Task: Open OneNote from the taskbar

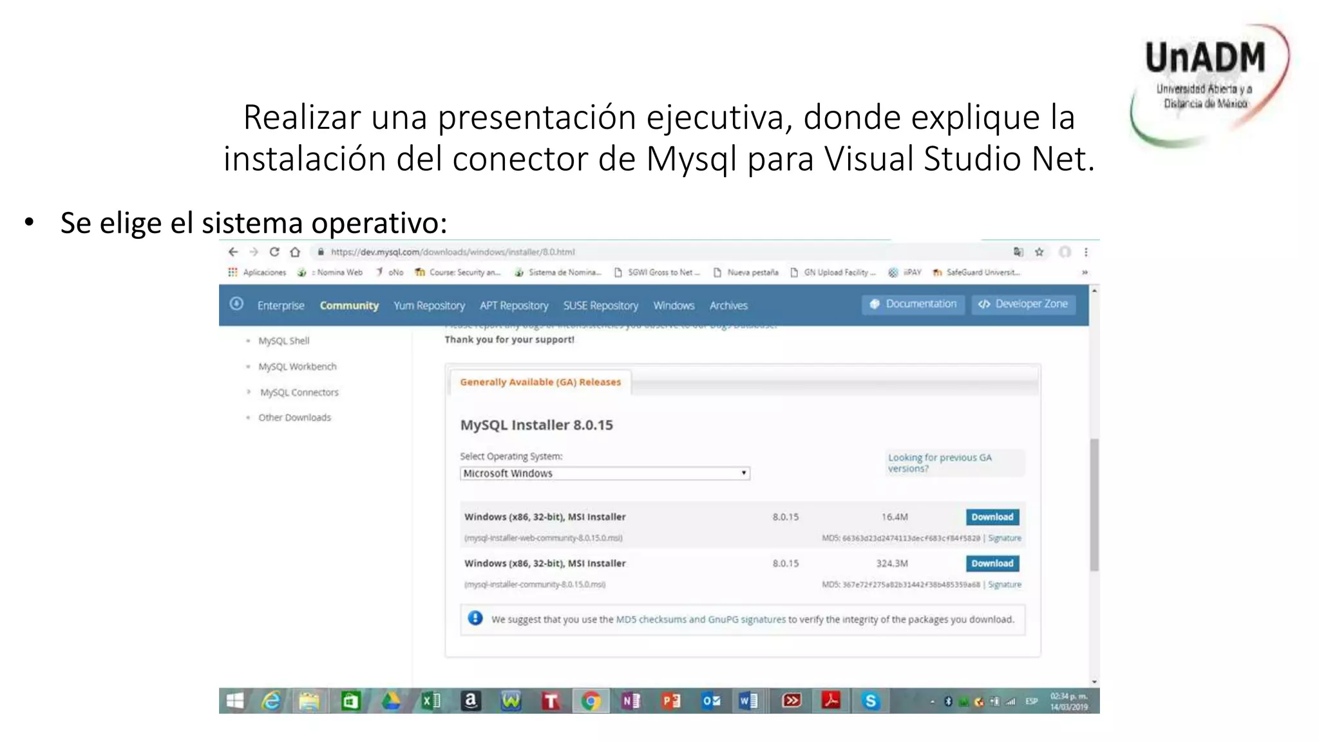Action: (x=631, y=701)
